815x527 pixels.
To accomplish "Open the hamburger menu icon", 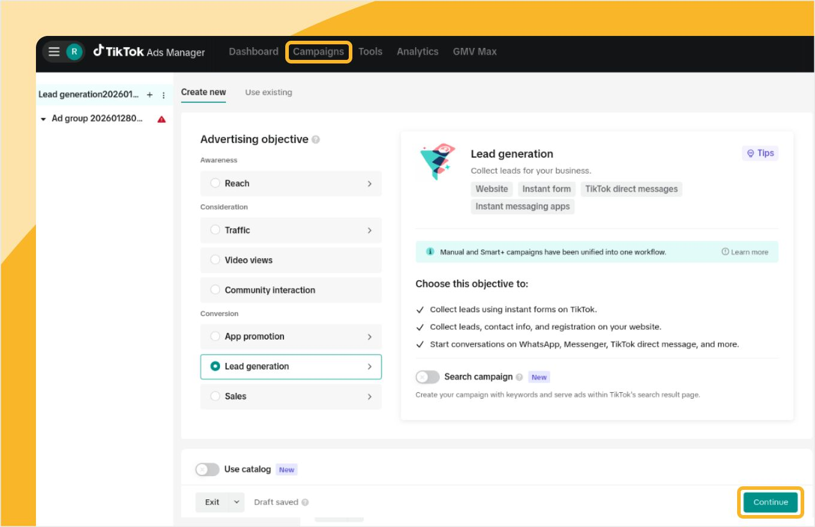I will (54, 52).
